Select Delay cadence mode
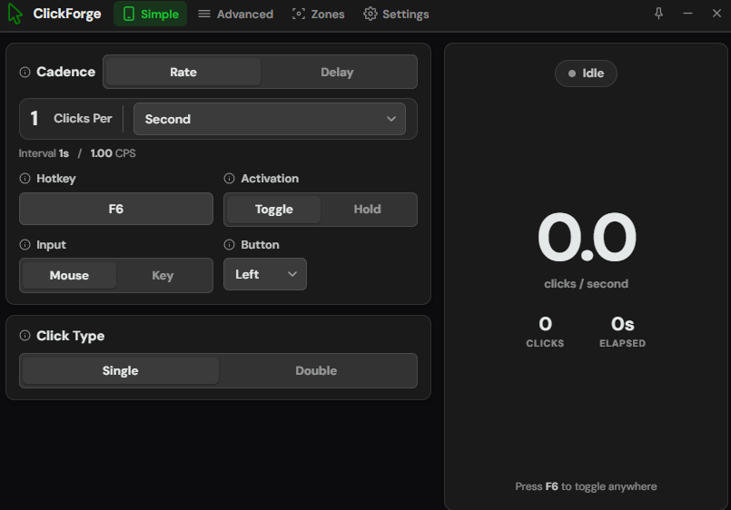The image size is (731, 510). pyautogui.click(x=337, y=73)
